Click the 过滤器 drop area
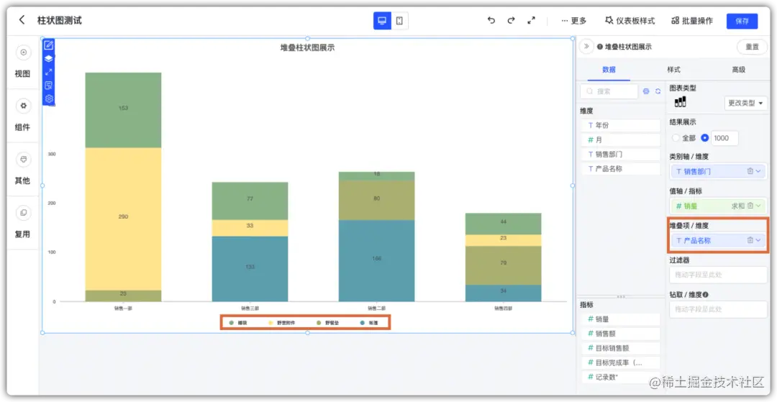Image resolution: width=777 pixels, height=402 pixels. pos(718,275)
